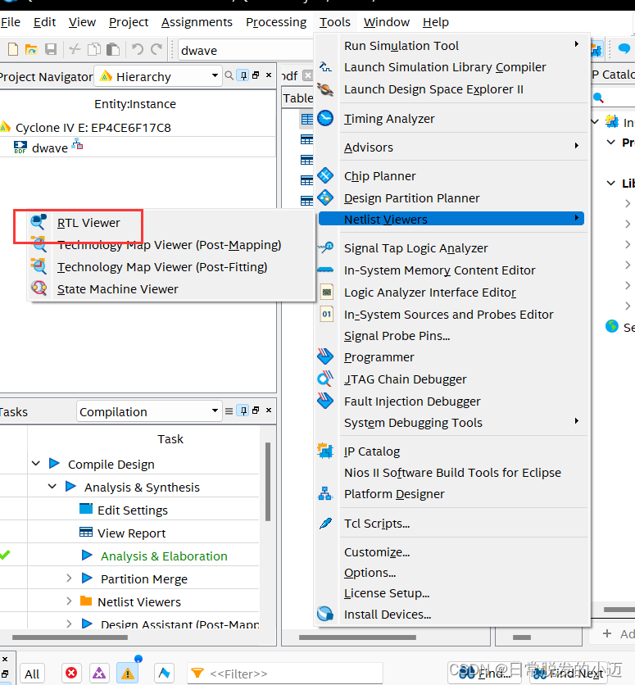635x685 pixels.
Task: Click the JTAG Chain Debugger icon
Action: (325, 379)
